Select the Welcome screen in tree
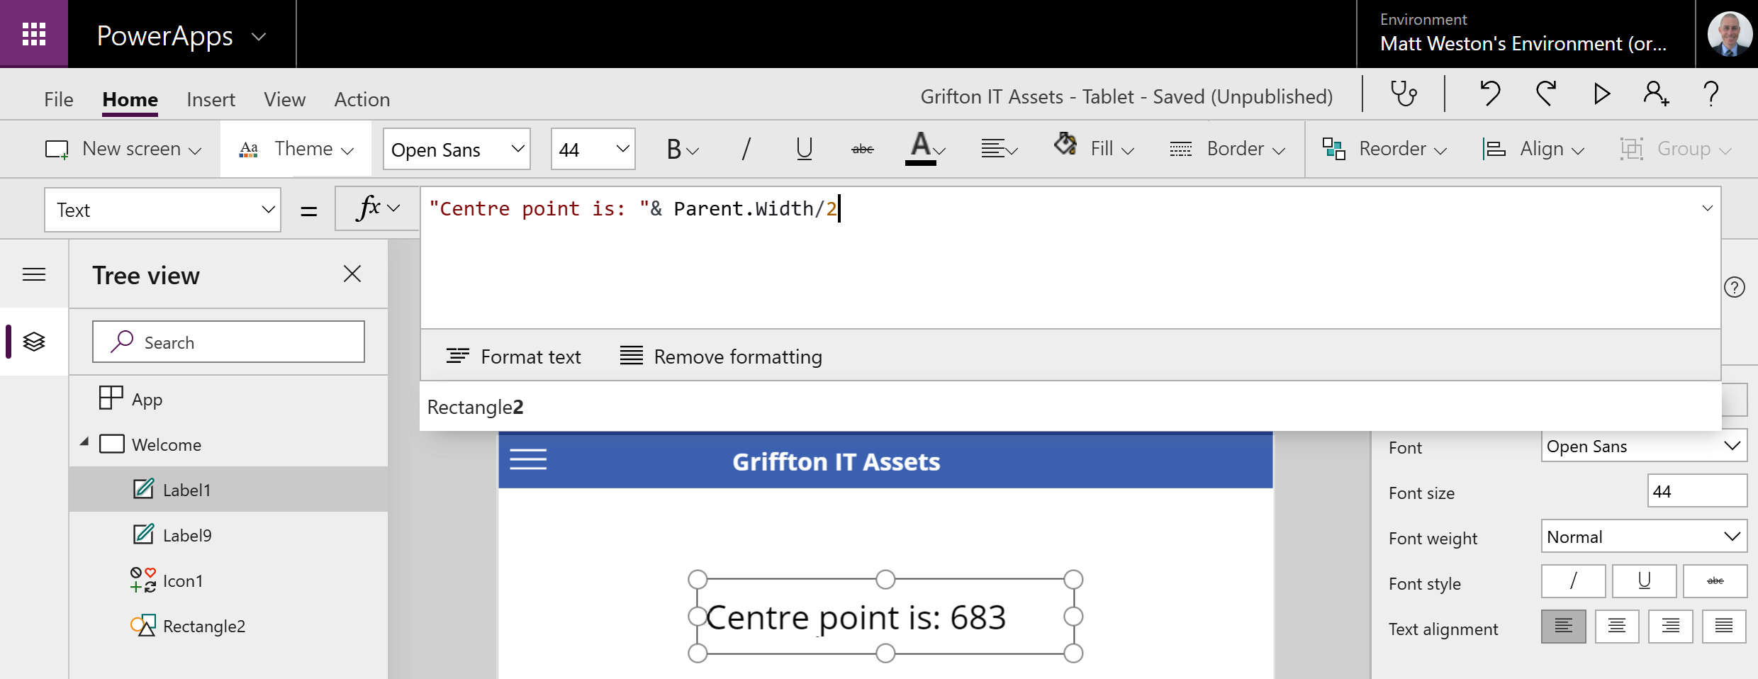The height and width of the screenshot is (679, 1758). [x=228, y=444]
